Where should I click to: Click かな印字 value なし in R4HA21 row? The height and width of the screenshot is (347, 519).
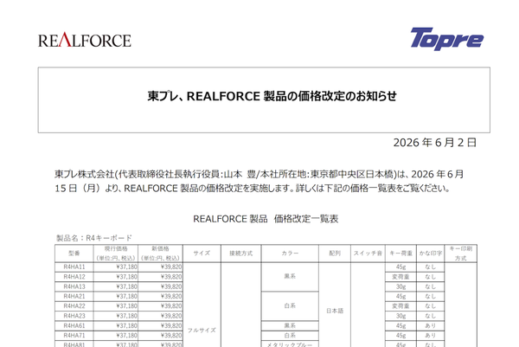point(430,296)
